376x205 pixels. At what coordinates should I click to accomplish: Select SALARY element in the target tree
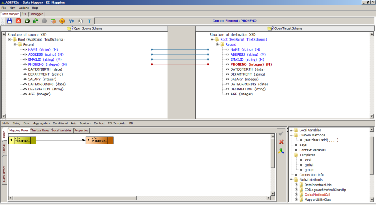pos(236,79)
